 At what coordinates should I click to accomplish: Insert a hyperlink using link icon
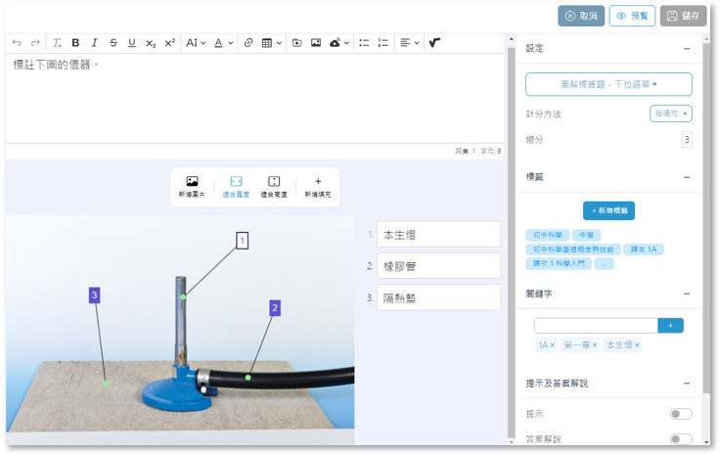(248, 43)
